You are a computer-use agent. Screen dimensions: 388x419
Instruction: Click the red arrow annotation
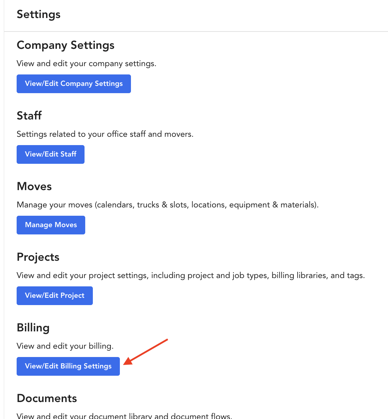(x=145, y=352)
